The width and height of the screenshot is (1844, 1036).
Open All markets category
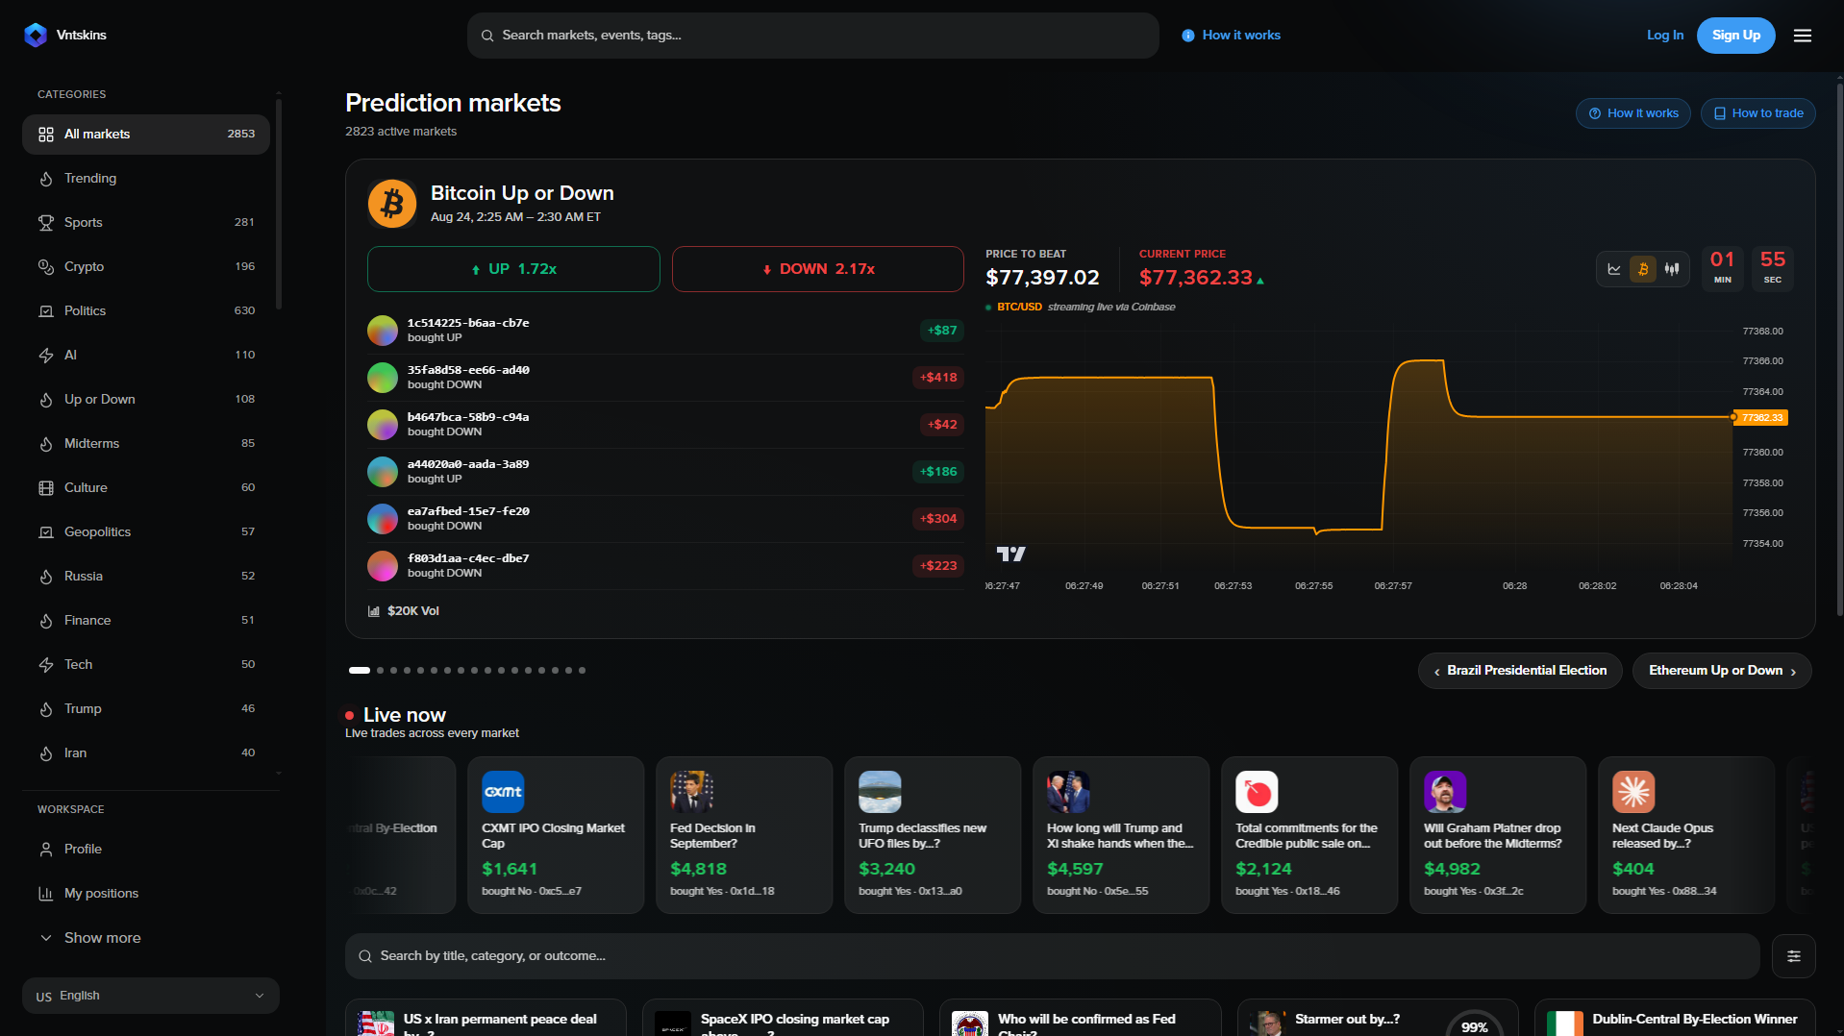[x=146, y=135]
